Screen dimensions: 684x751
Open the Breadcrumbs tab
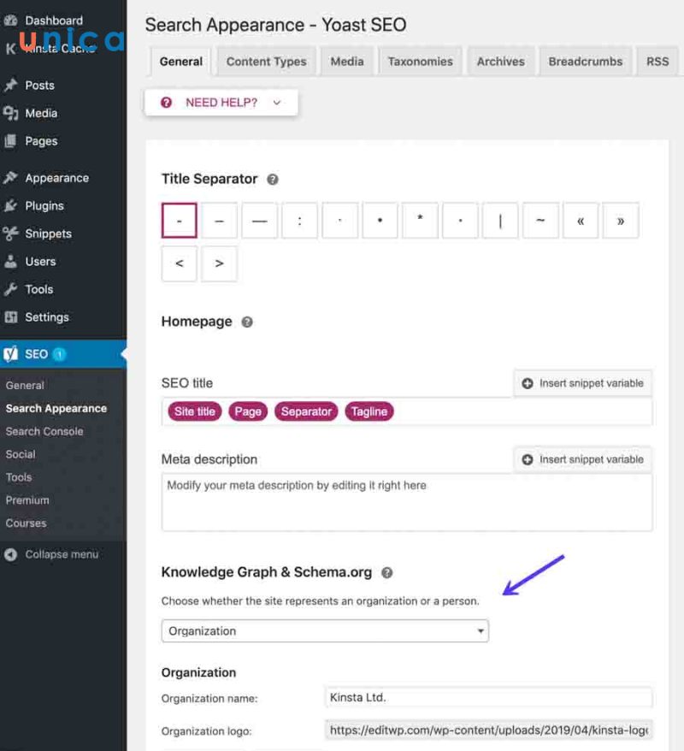coord(585,62)
